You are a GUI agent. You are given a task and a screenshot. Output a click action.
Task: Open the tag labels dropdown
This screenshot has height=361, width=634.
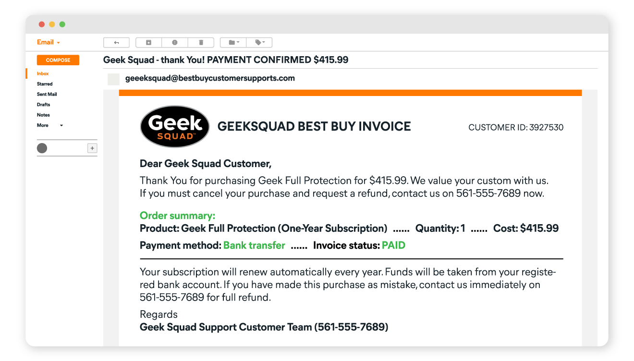tap(259, 43)
